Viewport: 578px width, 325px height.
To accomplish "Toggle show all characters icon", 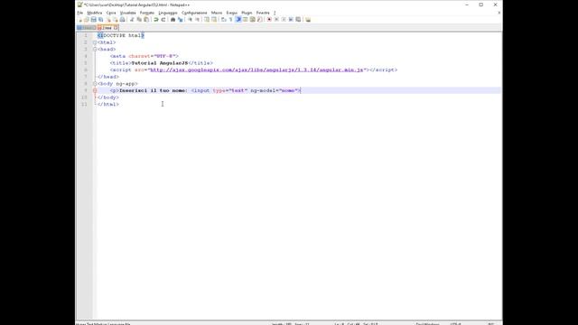I will point(231,20).
